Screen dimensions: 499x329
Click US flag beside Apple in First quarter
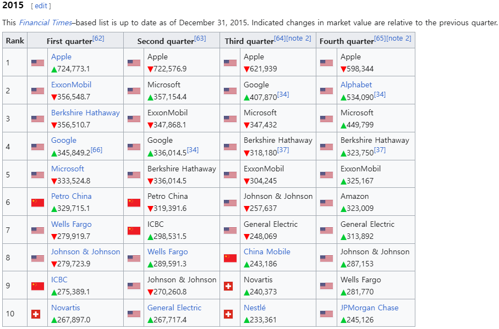click(x=37, y=63)
